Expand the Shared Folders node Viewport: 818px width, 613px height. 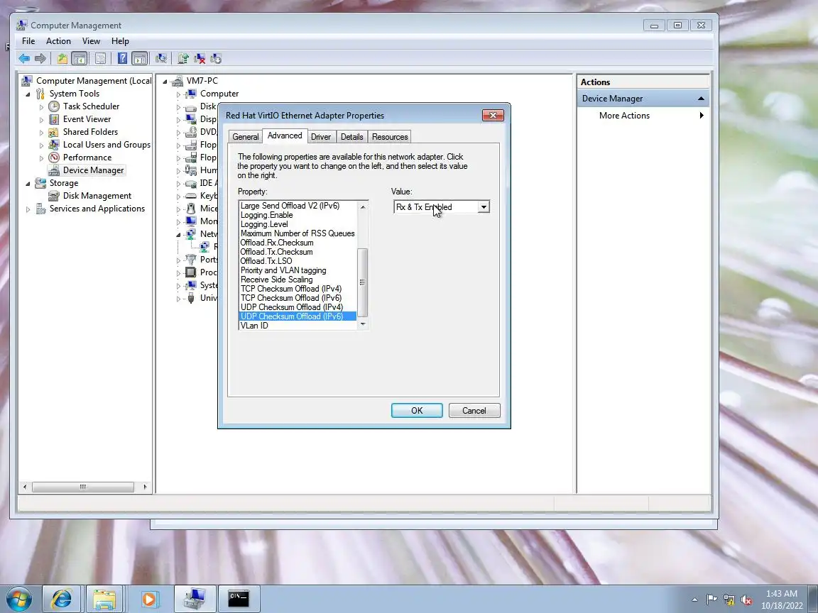tap(41, 133)
